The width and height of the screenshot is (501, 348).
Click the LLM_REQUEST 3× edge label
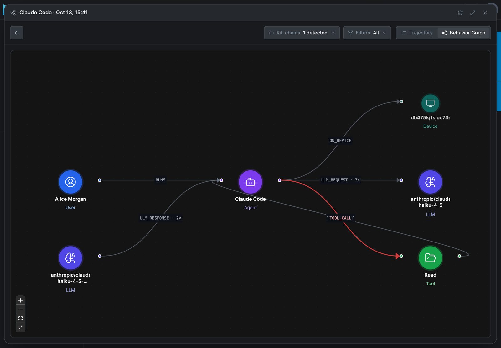click(340, 180)
